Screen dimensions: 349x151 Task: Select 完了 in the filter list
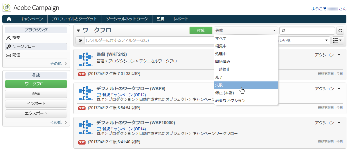(246, 77)
